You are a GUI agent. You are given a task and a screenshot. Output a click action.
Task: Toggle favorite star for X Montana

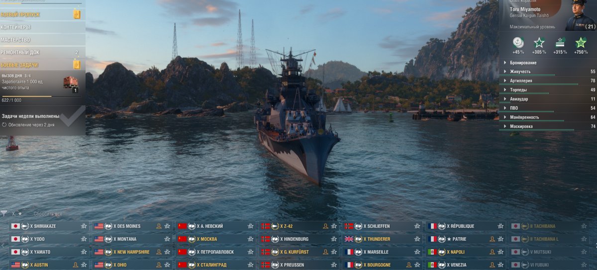tap(167, 239)
